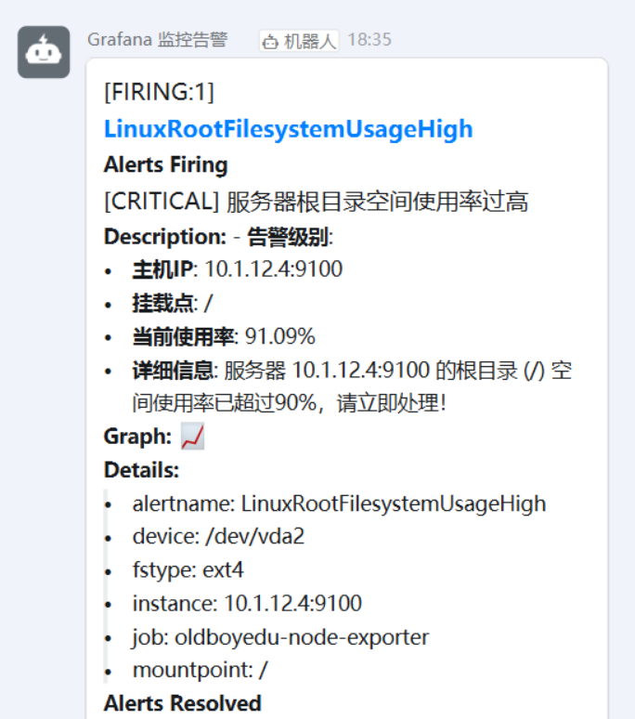Open the Graph chart icon link
Screen dimensions: 635x719
pyautogui.click(x=192, y=437)
